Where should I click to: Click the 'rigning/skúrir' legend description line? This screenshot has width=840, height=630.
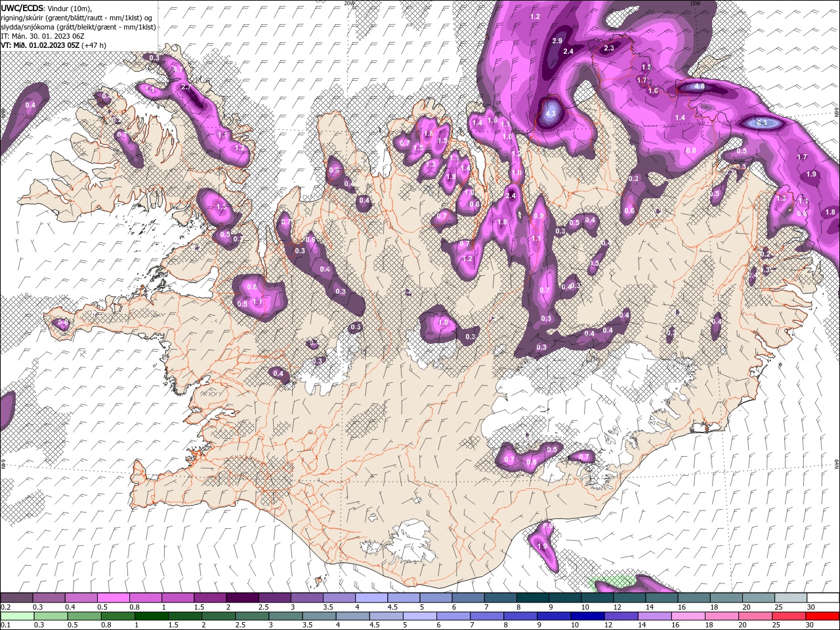click(x=77, y=18)
